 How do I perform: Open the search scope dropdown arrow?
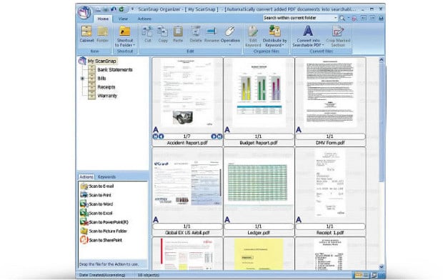pos(335,18)
